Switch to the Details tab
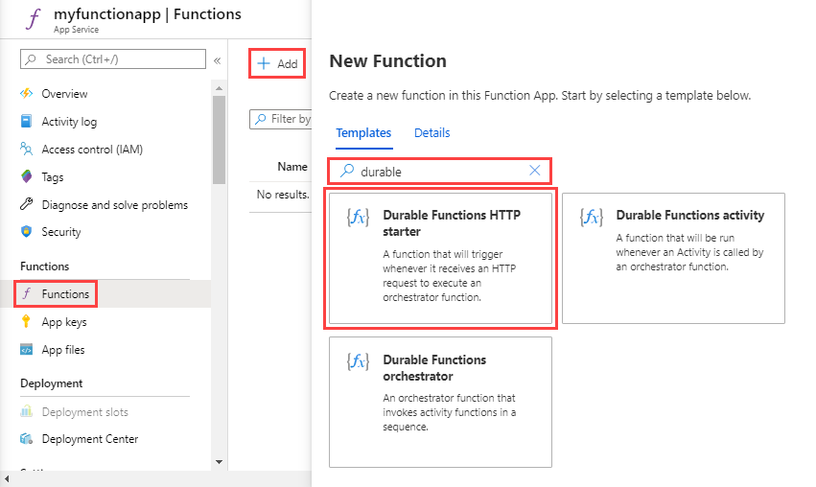Image resolution: width=816 pixels, height=487 pixels. pyautogui.click(x=431, y=133)
